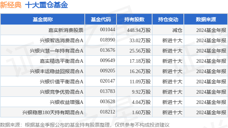This screenshot has height=128, width=228.
Task: Select the holding 25.56万股
Action: (x=140, y=51)
